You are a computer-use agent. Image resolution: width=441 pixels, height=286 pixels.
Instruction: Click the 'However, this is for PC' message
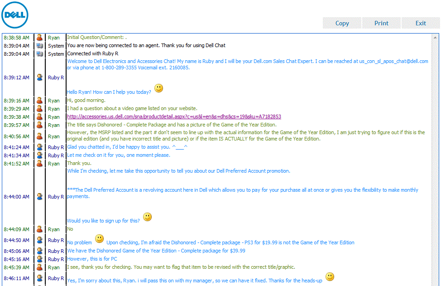[92, 259]
